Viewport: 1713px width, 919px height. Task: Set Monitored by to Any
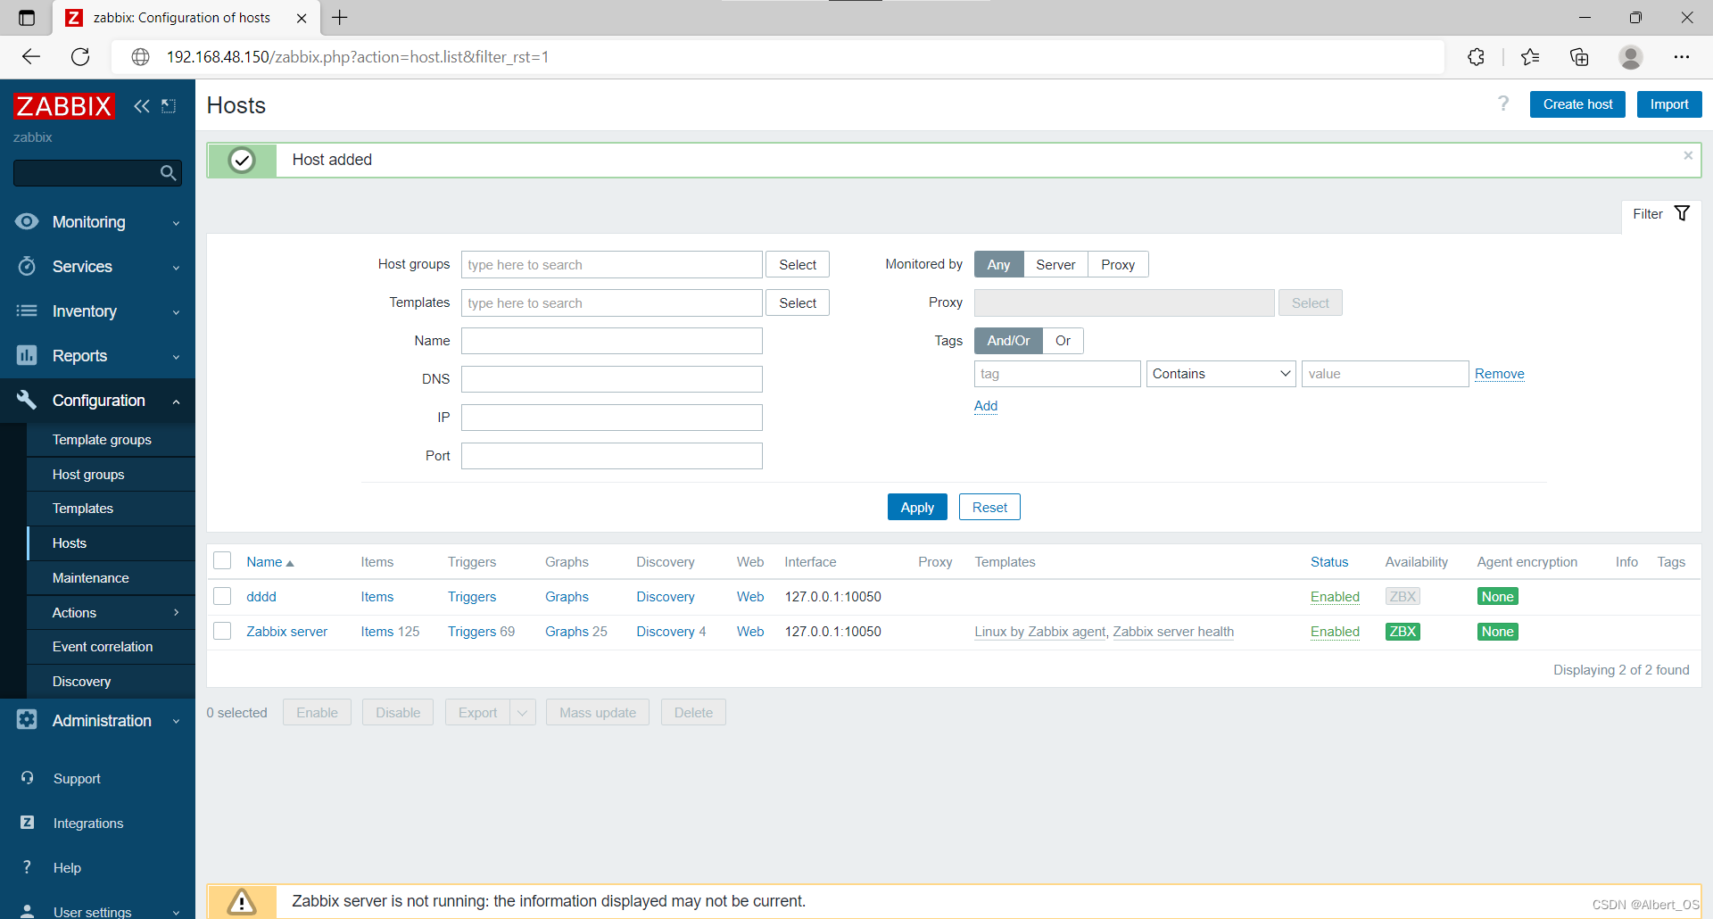pos(998,265)
